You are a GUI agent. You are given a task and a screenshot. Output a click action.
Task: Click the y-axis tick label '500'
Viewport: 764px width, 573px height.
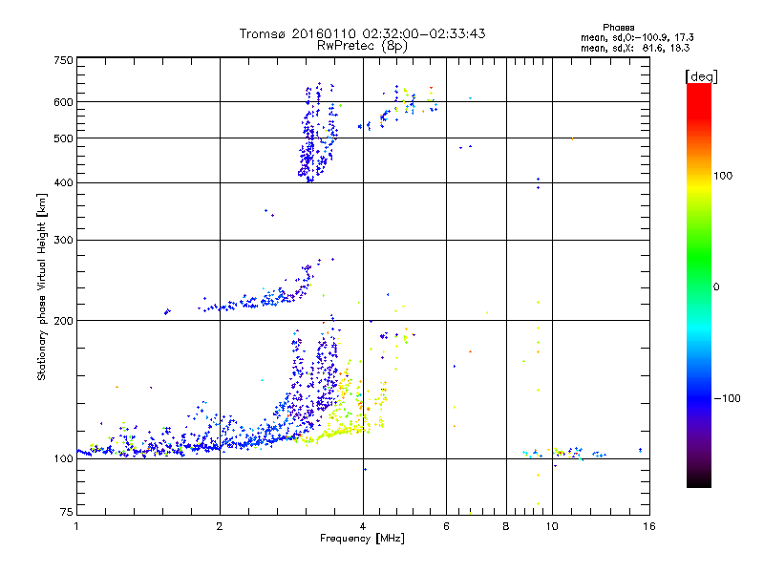(x=63, y=138)
